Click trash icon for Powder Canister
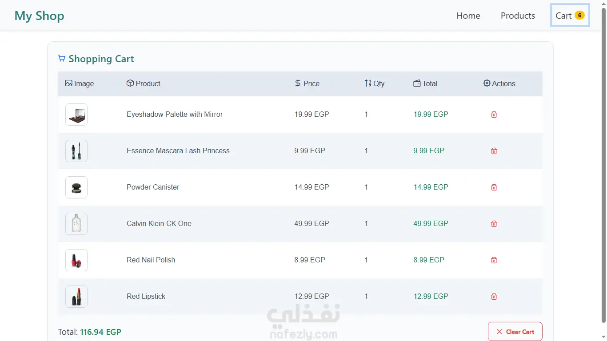Viewport: 607px width, 341px height. click(x=494, y=187)
